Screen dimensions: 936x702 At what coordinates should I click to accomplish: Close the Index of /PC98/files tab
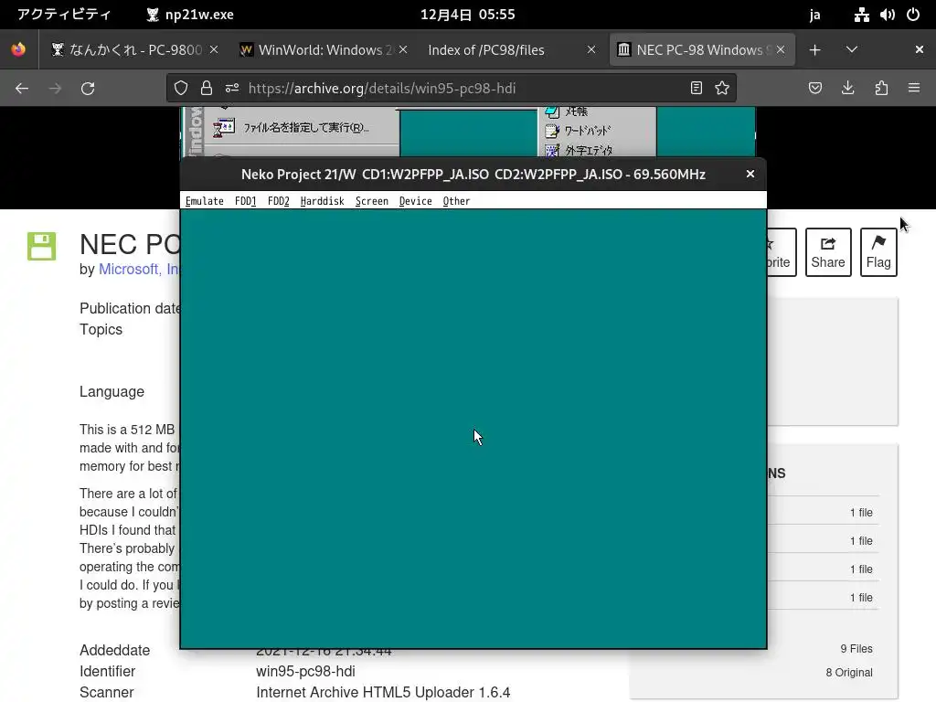tap(591, 49)
